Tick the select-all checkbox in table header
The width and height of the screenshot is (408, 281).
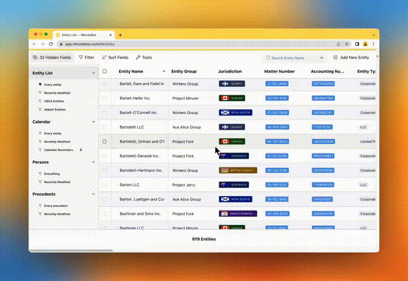(104, 71)
